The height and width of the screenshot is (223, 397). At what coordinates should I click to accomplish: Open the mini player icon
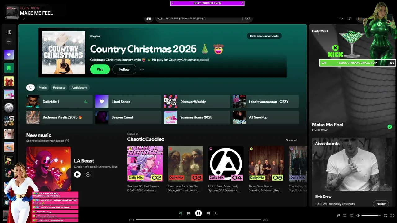tap(386, 216)
